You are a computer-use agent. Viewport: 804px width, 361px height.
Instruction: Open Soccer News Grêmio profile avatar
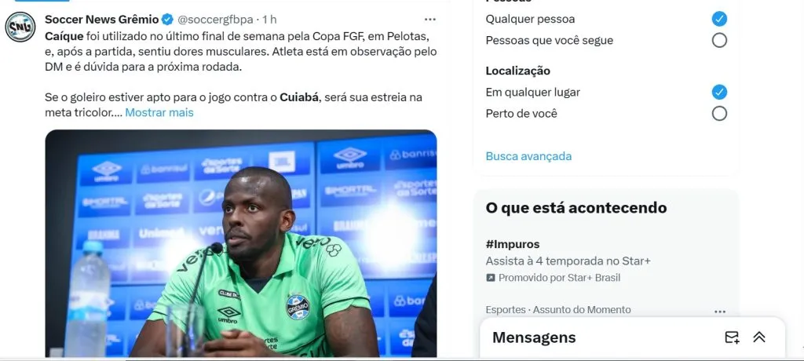[x=20, y=27]
